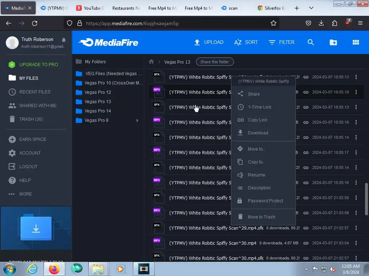Reload the page with refresh icon
This screenshot has width=369, height=276.
pos(35,23)
